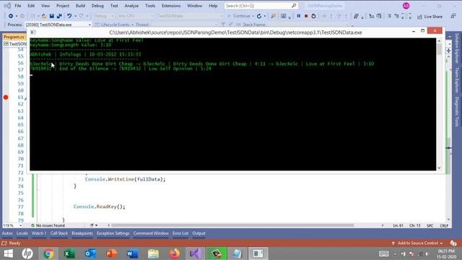Open the Analyze menu
The width and height of the screenshot is (462, 260).
131,6
